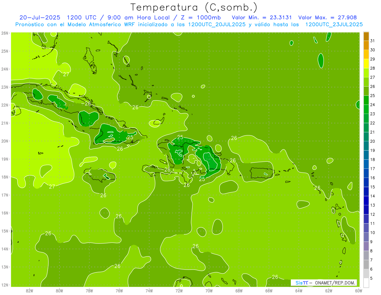
Task: Click the color bar label 24
Action: click(x=373, y=105)
